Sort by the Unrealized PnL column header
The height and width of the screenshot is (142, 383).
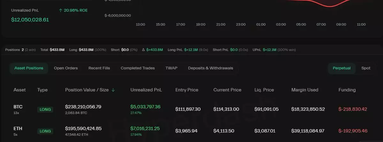(x=146, y=90)
